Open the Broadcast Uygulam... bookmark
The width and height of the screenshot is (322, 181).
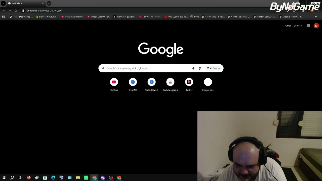point(47,17)
